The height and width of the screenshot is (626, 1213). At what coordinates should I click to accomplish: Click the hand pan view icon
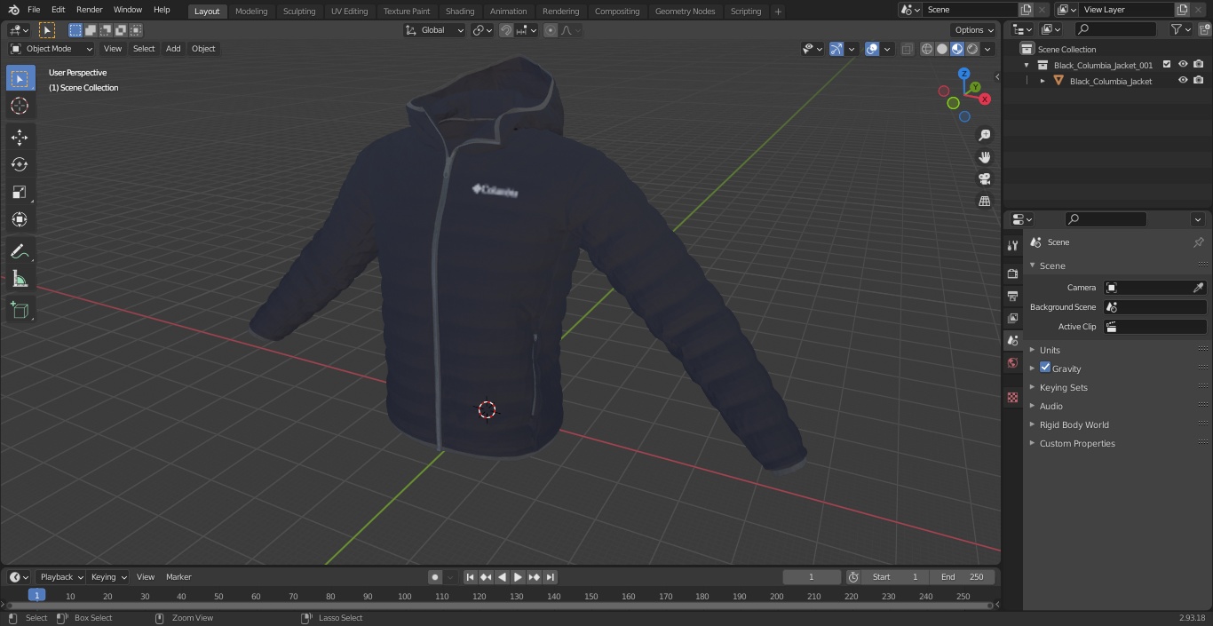pyautogui.click(x=984, y=157)
